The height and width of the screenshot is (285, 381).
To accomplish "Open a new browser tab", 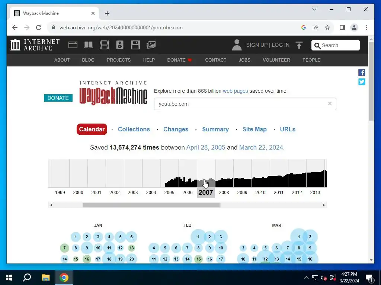I will coord(107,13).
